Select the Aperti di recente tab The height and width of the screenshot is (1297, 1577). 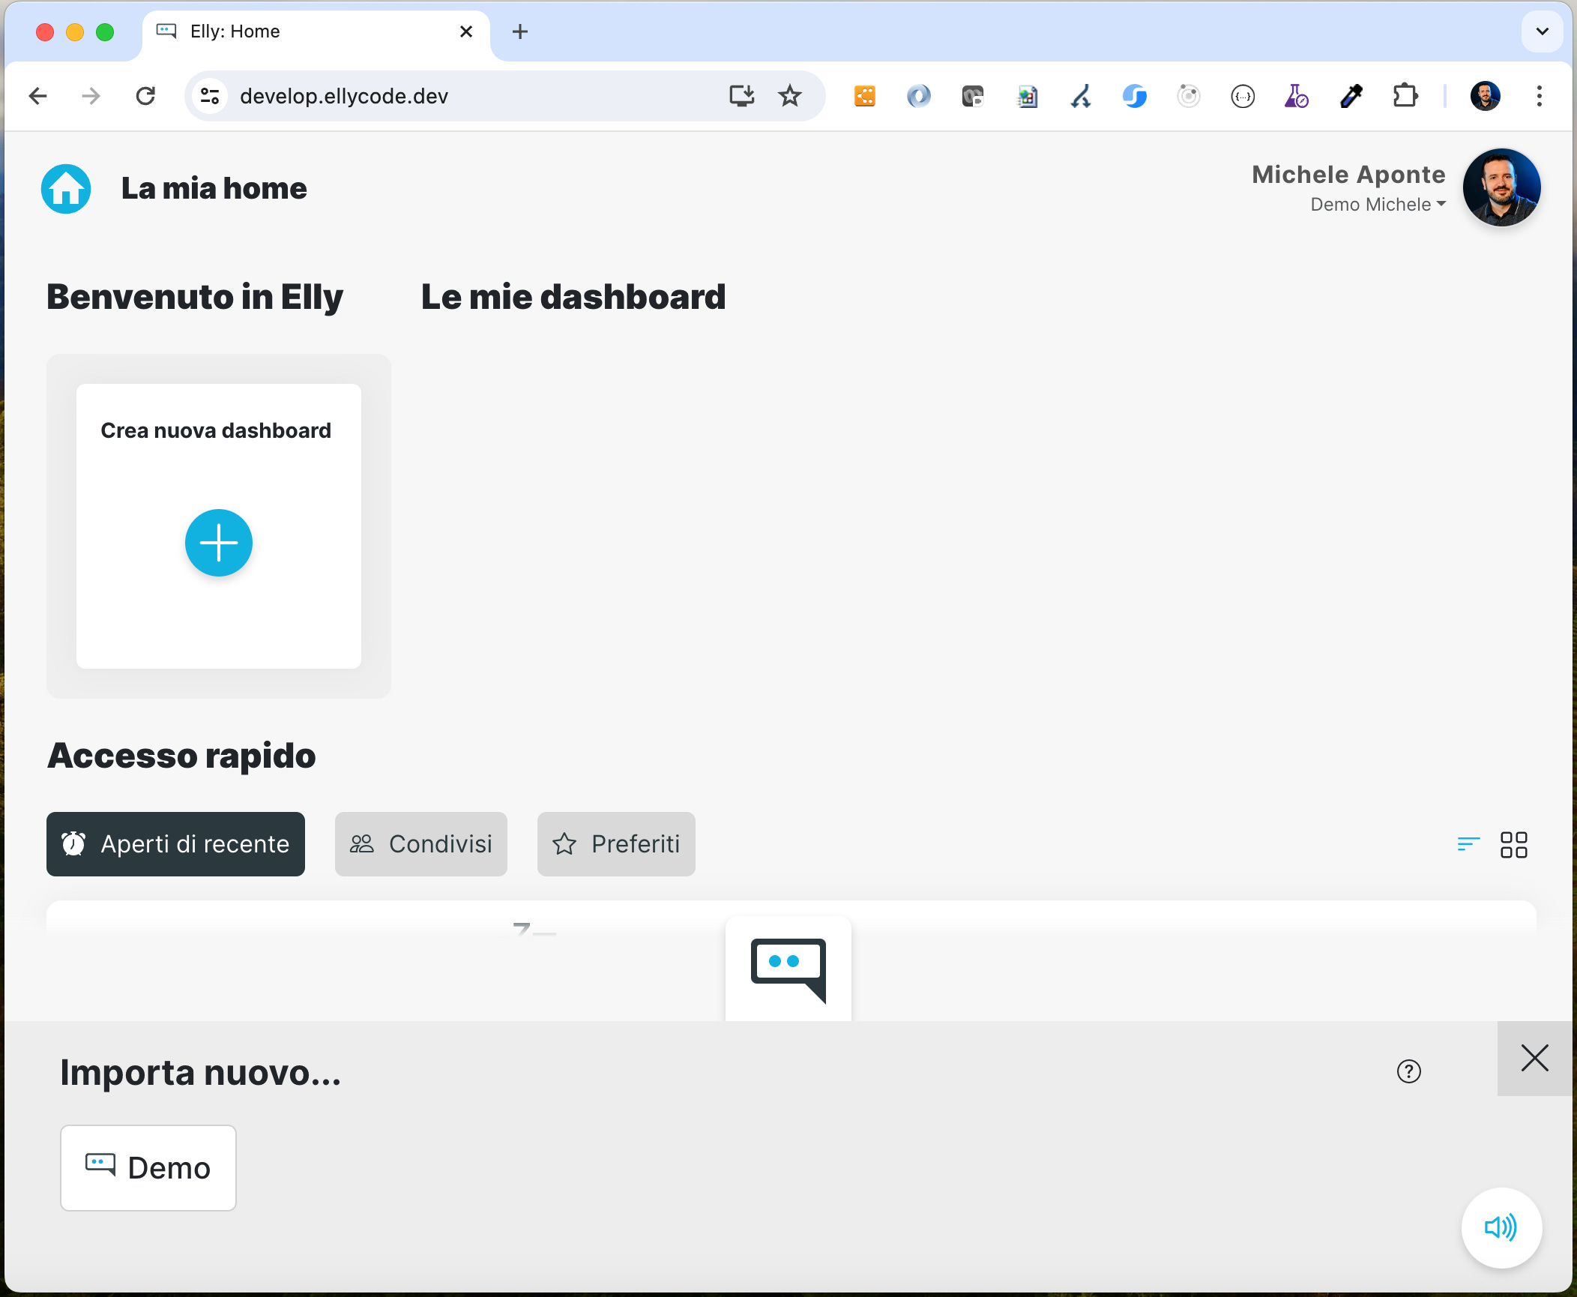[175, 844]
